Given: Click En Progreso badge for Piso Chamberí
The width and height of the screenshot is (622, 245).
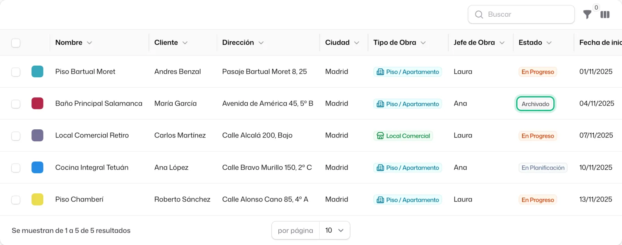Looking at the screenshot, I should (538, 200).
